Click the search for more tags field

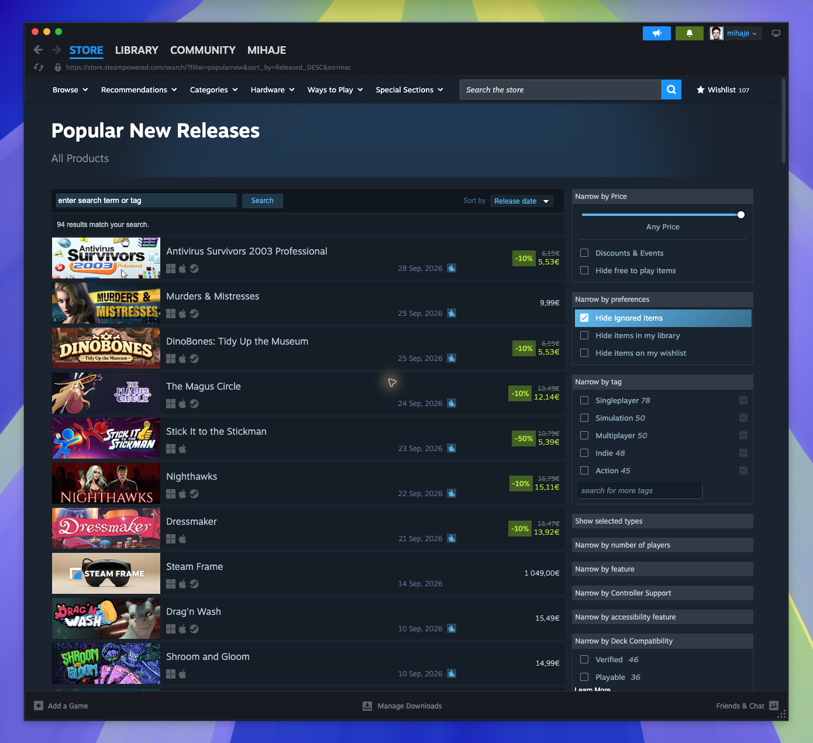[640, 491]
